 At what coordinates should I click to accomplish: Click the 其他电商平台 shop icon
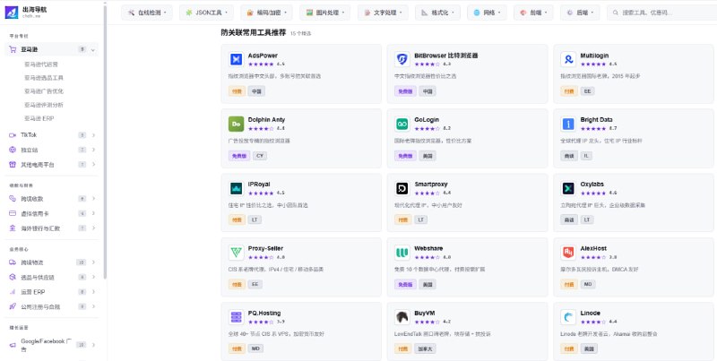pyautogui.click(x=13, y=165)
